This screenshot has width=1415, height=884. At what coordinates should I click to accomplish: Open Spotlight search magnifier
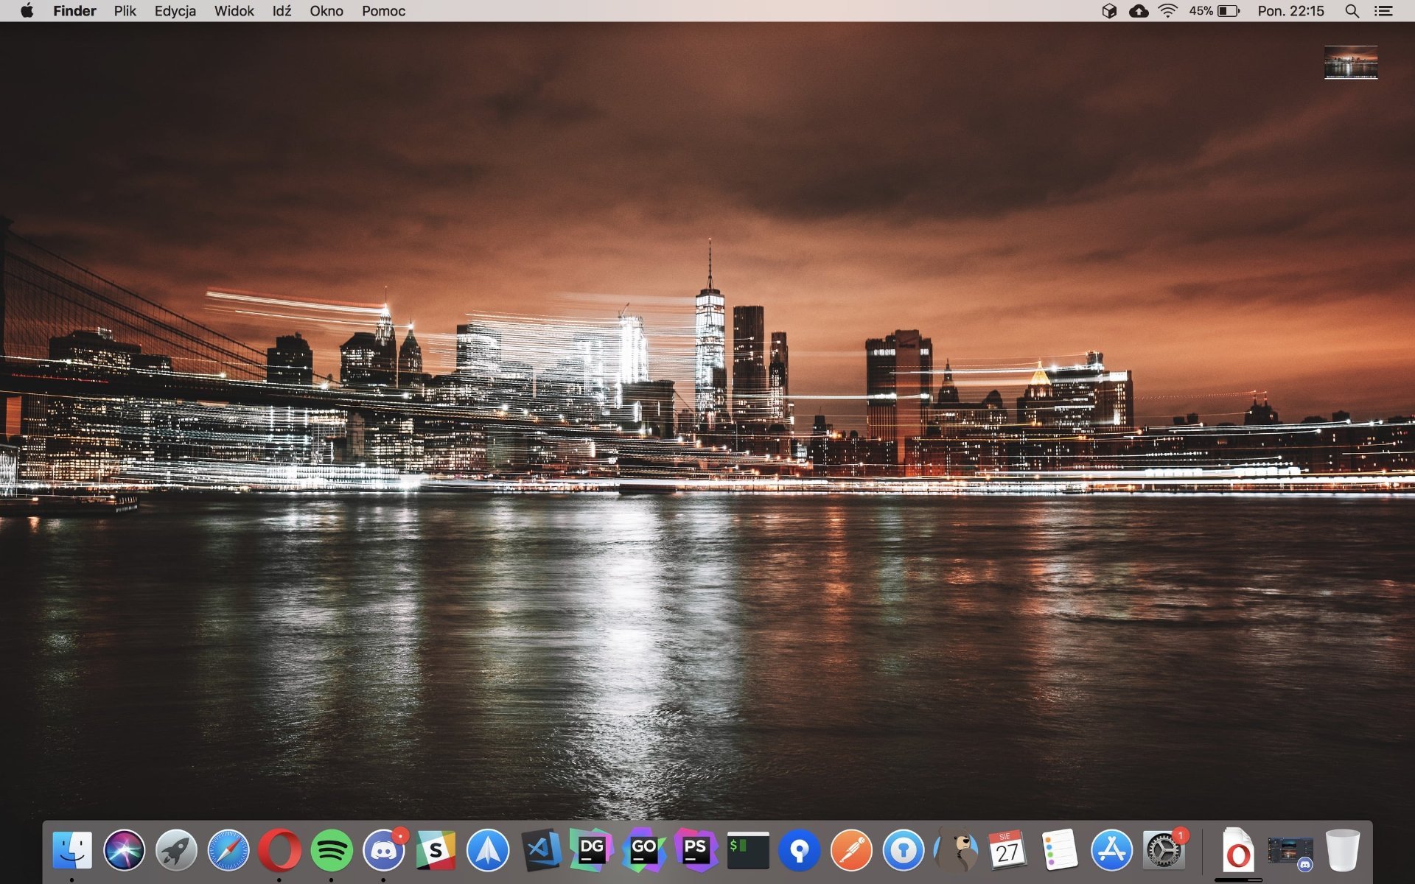tap(1352, 11)
